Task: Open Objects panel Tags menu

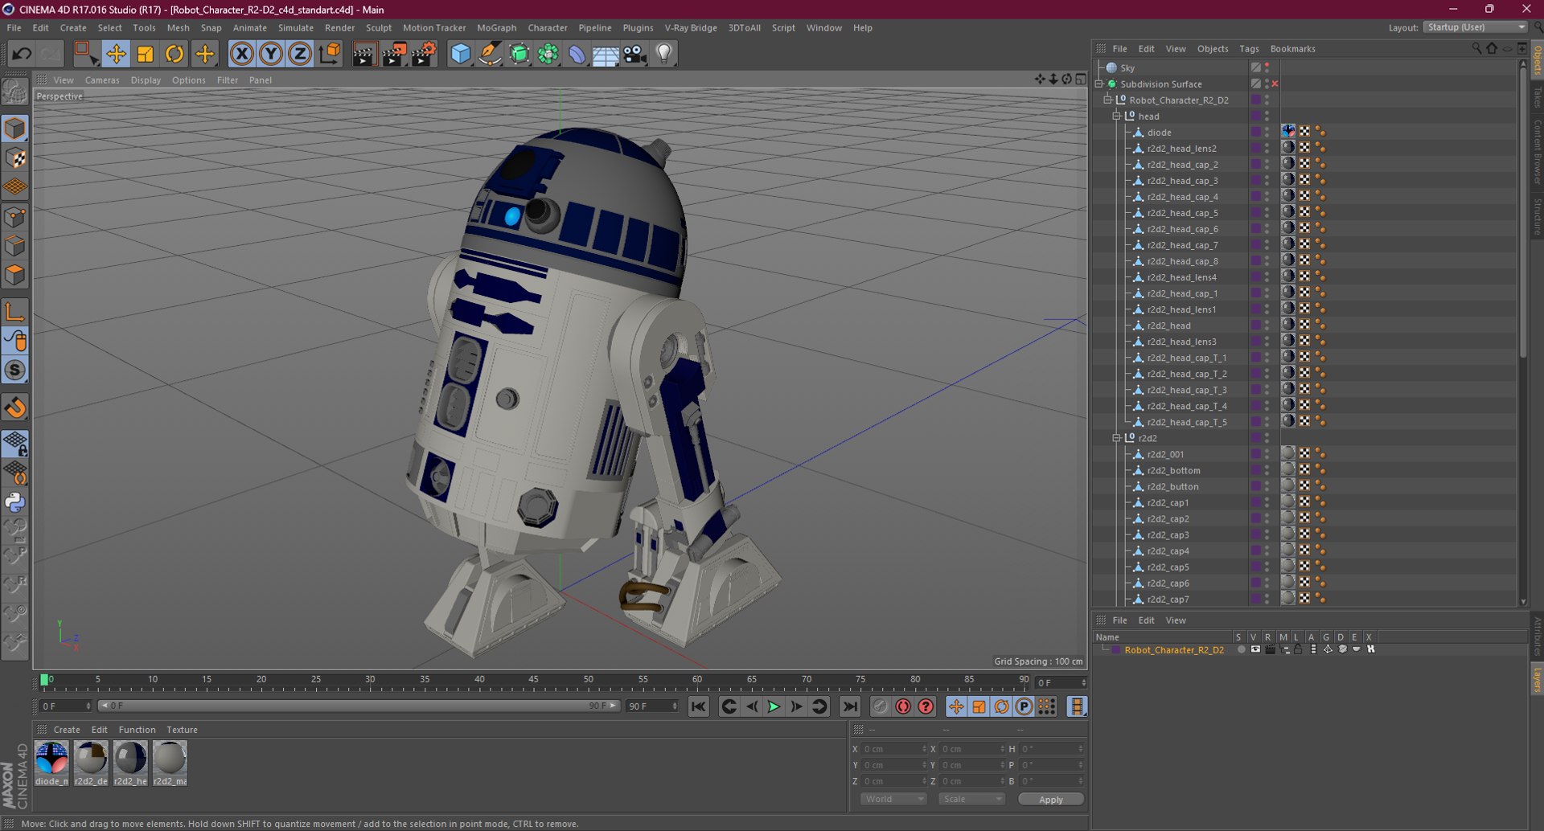Action: (x=1249, y=48)
